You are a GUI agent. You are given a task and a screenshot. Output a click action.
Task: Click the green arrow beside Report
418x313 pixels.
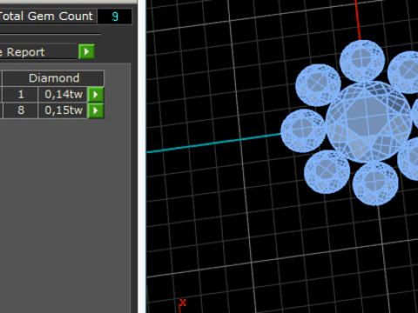pyautogui.click(x=86, y=51)
